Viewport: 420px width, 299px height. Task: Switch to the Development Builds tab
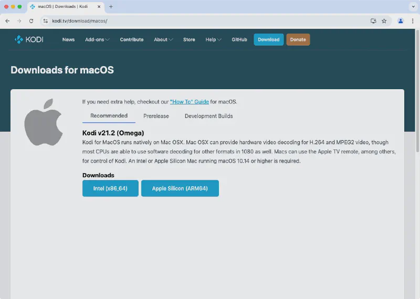point(208,116)
